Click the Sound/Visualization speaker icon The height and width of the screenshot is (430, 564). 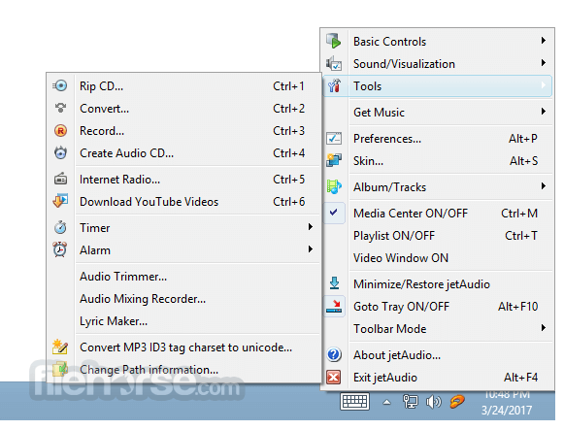[x=334, y=64]
